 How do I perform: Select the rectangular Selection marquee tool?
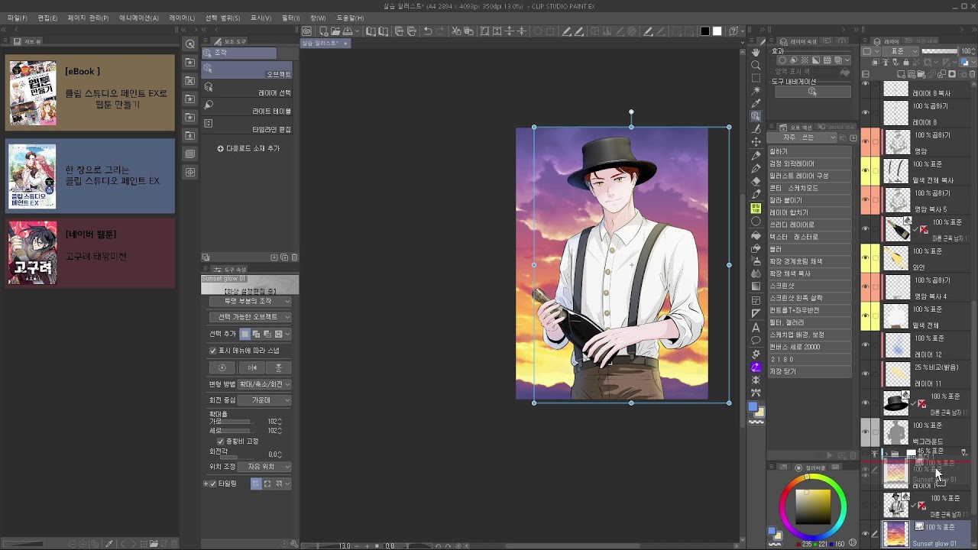(756, 78)
